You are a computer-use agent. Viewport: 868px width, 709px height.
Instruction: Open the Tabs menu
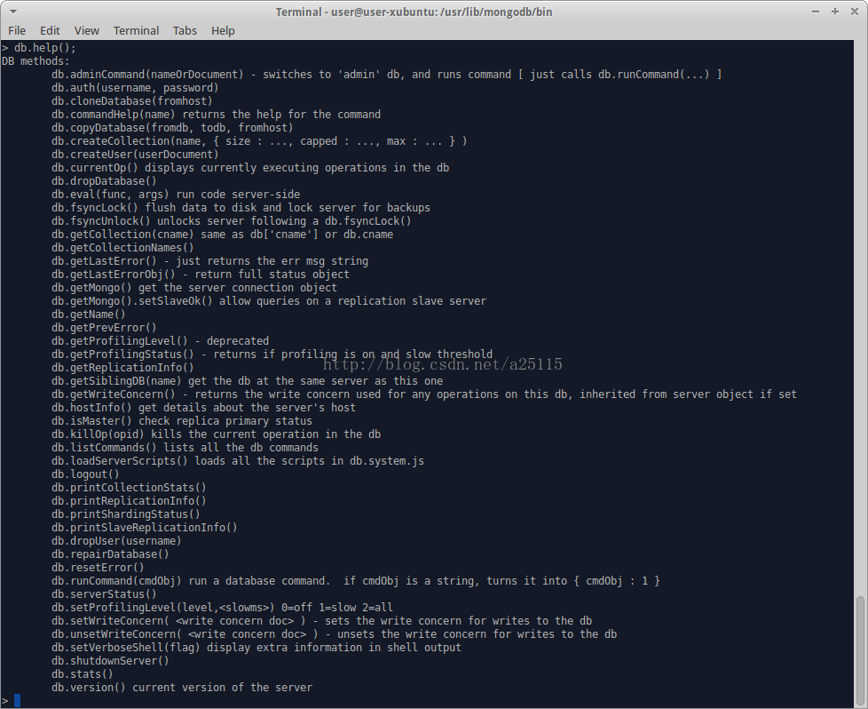[185, 30]
